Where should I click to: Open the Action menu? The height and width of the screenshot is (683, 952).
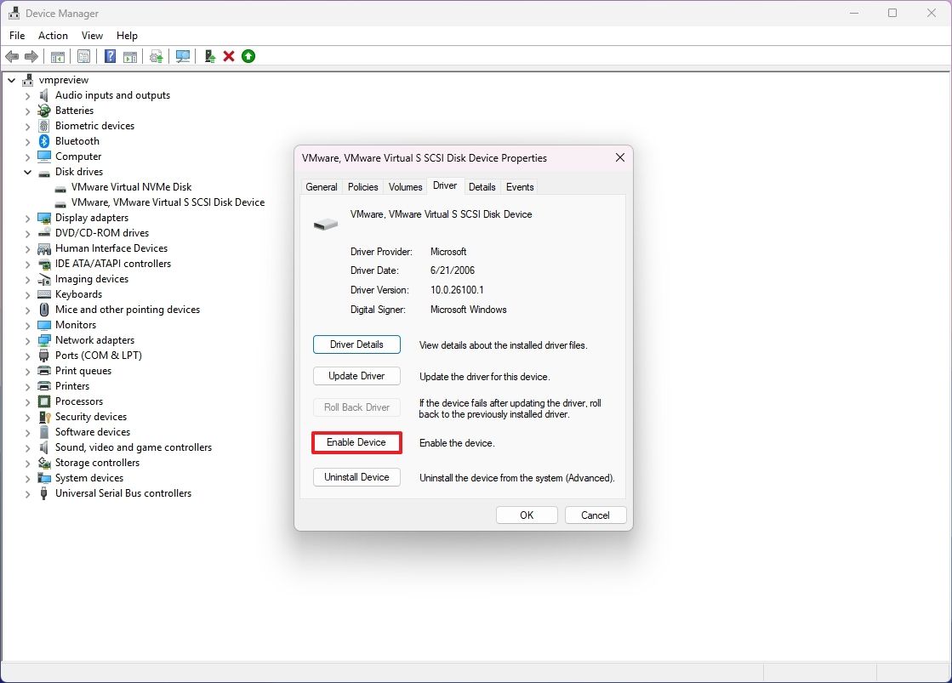53,35
